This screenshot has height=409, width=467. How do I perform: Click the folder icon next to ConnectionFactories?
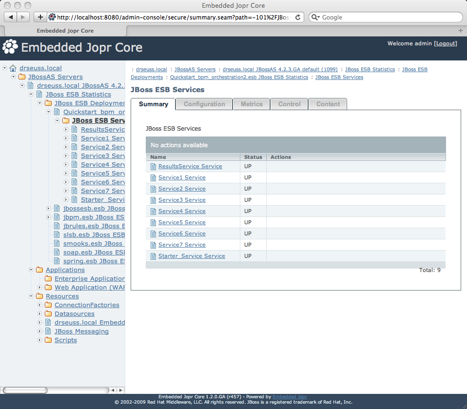48,305
